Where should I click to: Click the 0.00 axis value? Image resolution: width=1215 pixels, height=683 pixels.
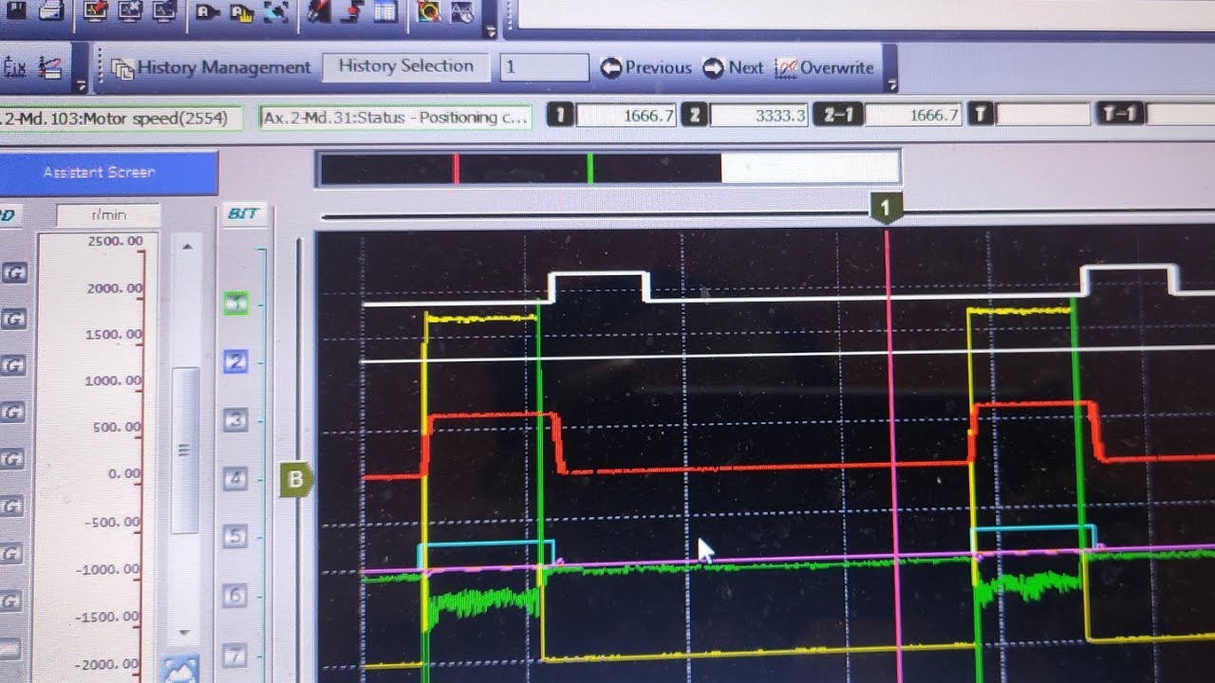(x=125, y=474)
